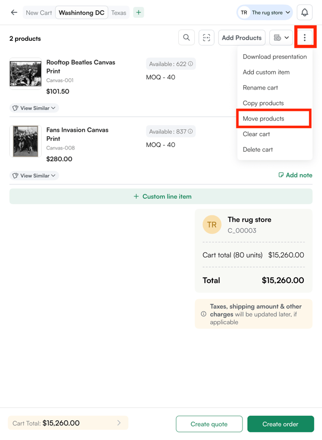Expand View Similar under Rooftop Beatles Canvas Print
The width and height of the screenshot is (322, 440).
coord(34,108)
